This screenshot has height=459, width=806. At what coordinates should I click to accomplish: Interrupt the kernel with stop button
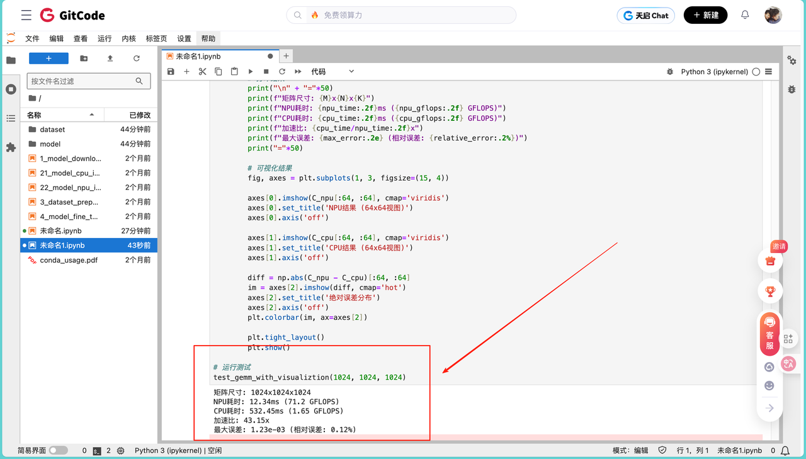(266, 72)
